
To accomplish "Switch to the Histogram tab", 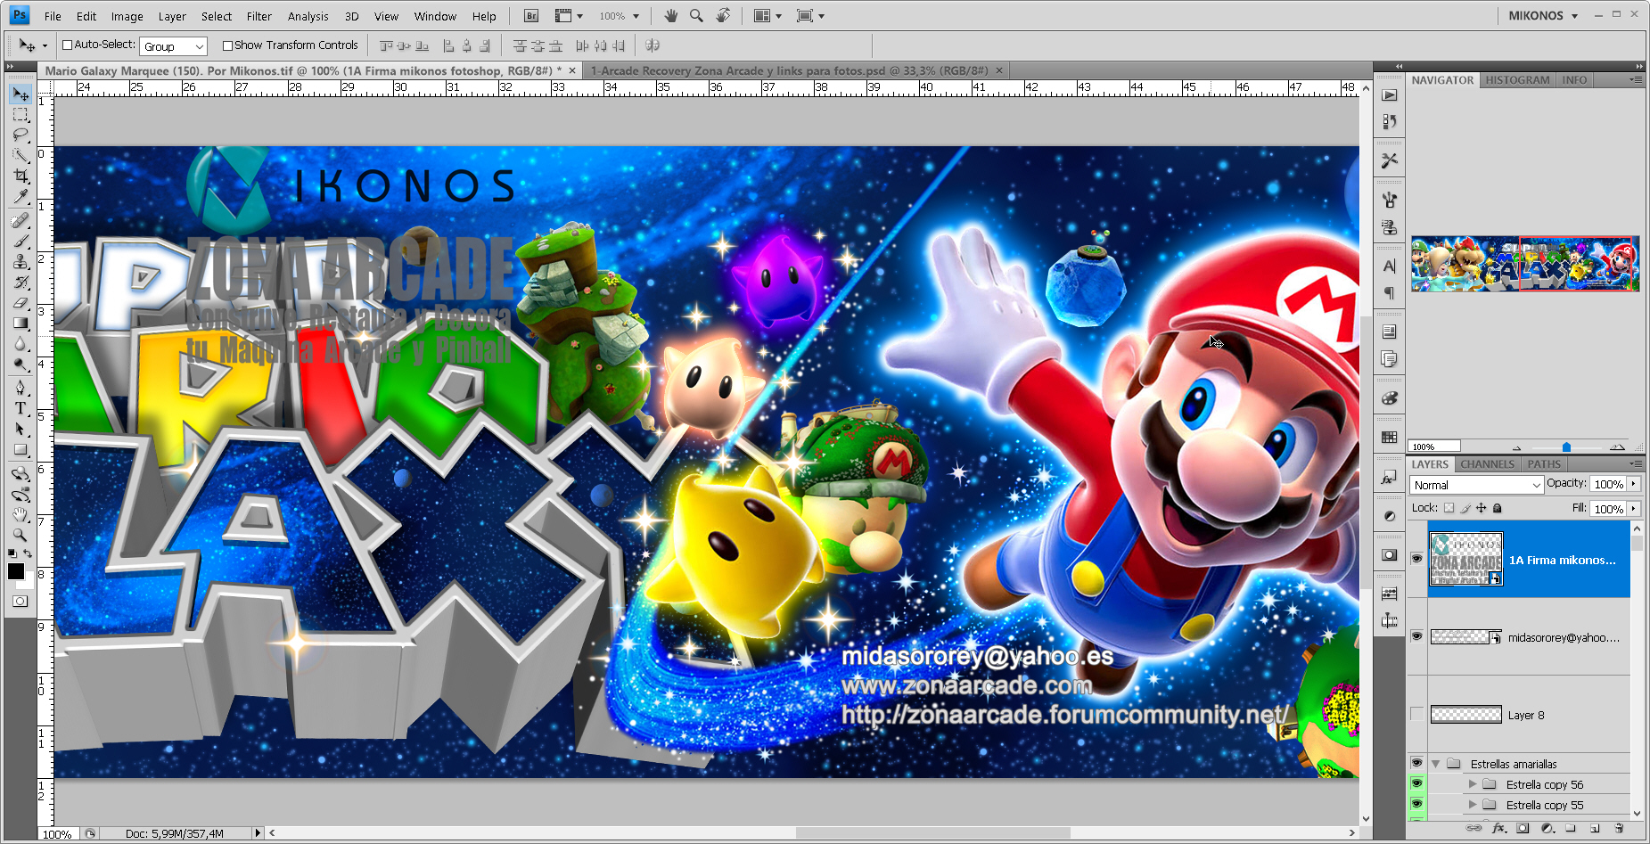I will pyautogui.click(x=1517, y=79).
